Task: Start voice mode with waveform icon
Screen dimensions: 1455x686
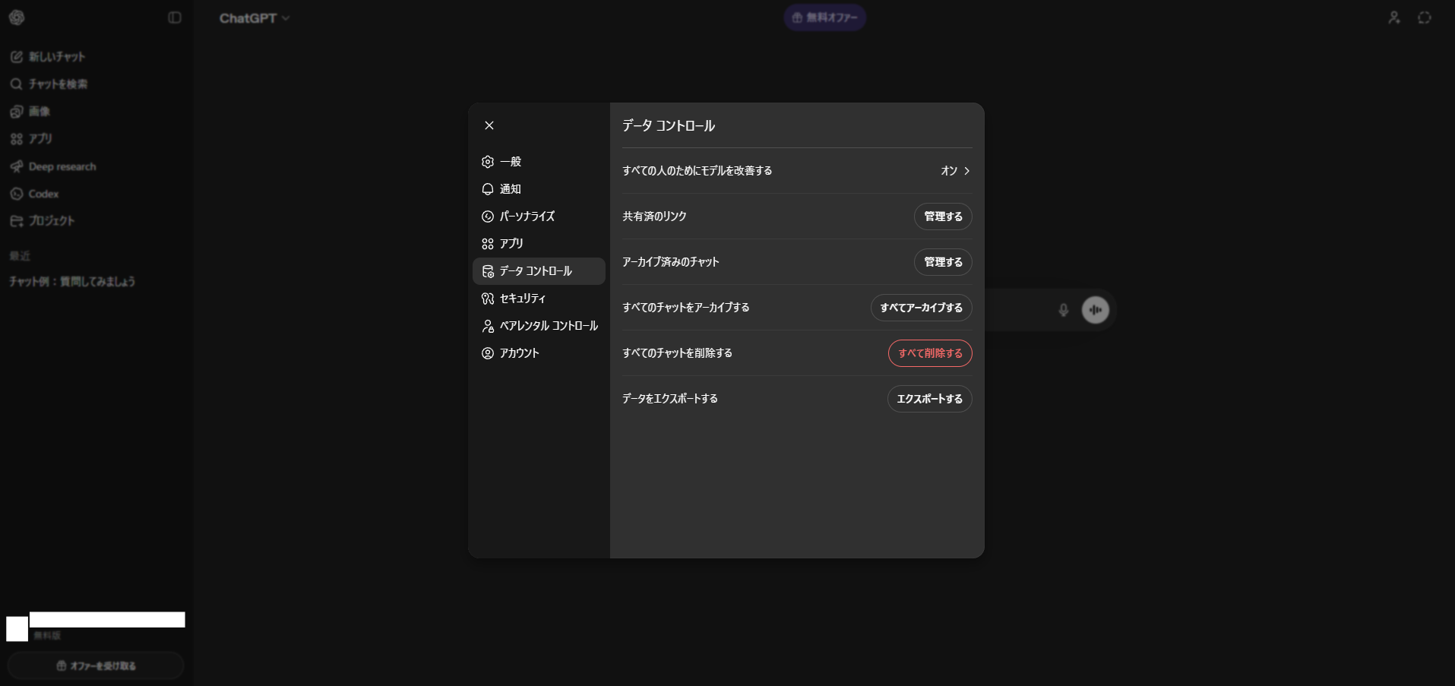Action: coord(1096,310)
